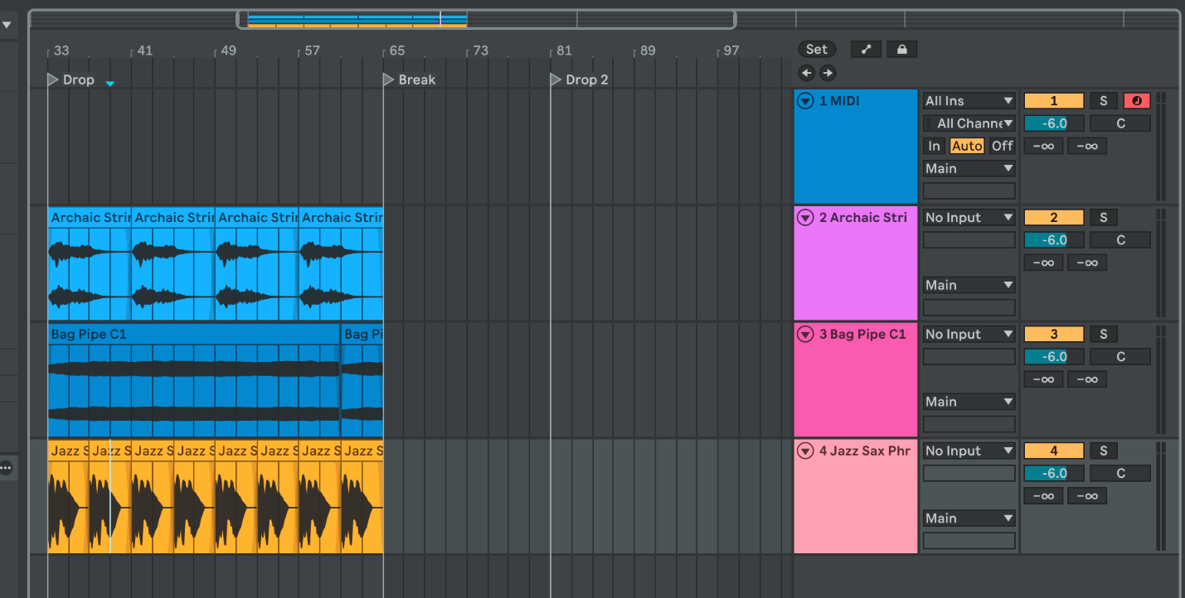Select the first Jazz S clip

point(69,497)
